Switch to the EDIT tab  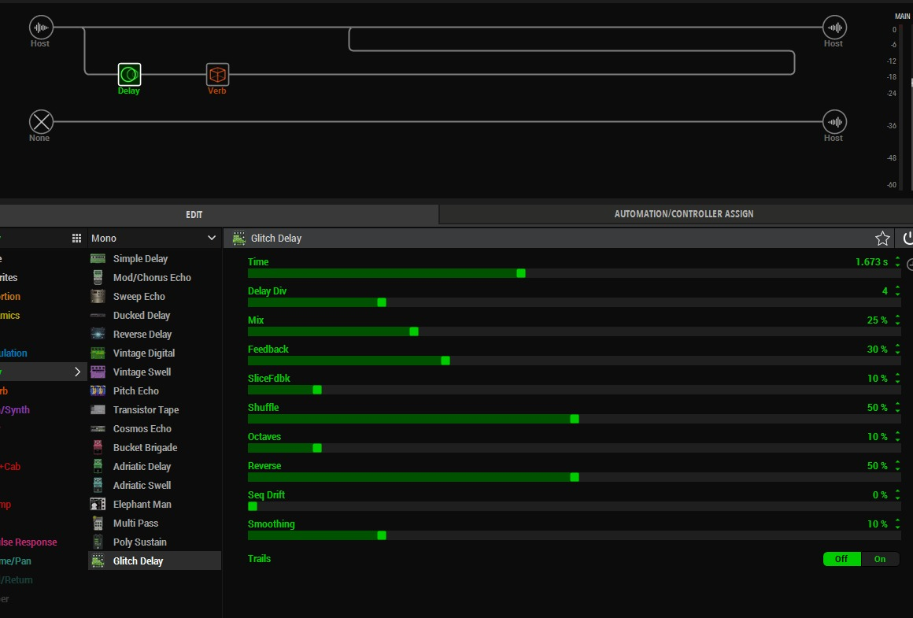[194, 214]
